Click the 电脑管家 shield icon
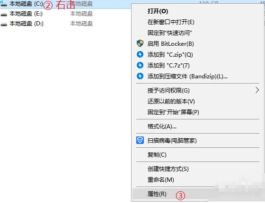This screenshot has width=265, height=203. tap(140, 140)
